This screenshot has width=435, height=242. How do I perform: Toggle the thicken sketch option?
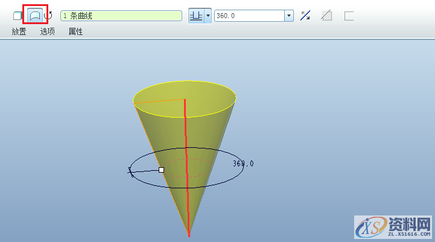pos(349,16)
